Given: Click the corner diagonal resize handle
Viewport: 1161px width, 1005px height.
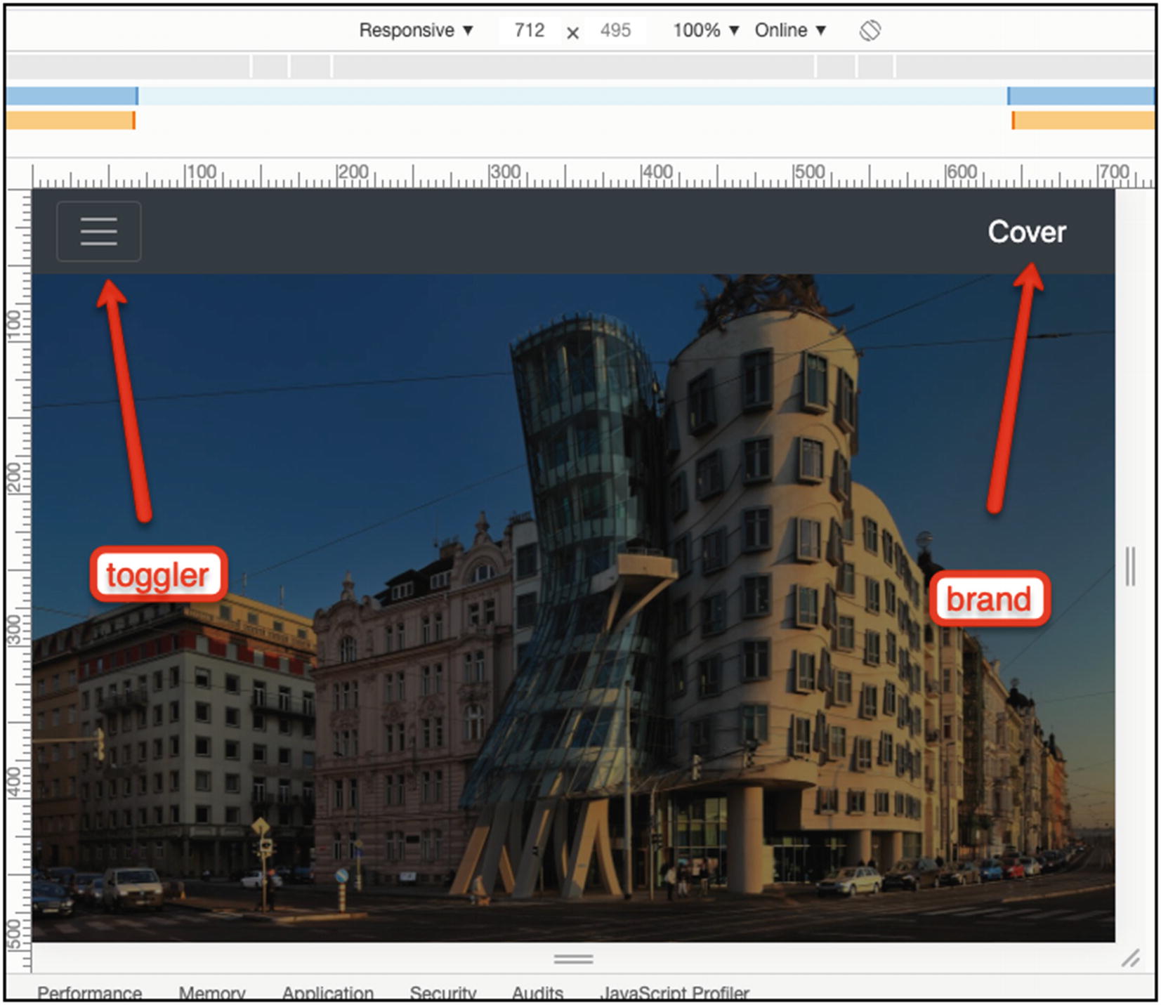Looking at the screenshot, I should [x=1130, y=958].
